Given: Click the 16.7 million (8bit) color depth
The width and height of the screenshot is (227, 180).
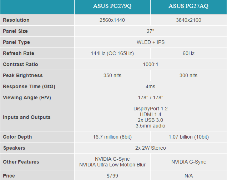Looking at the screenshot, I should click(112, 137).
